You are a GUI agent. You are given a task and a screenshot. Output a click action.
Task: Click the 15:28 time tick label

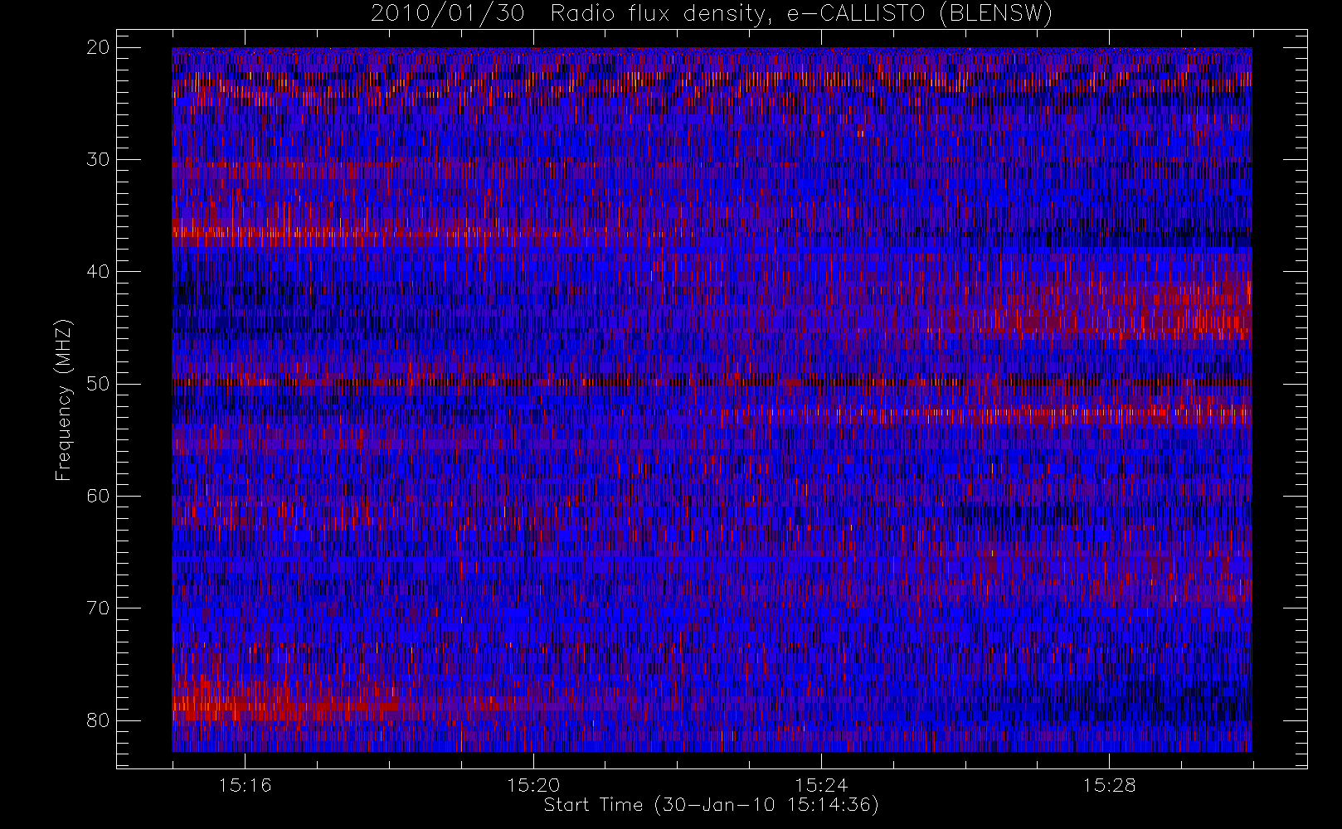(x=1109, y=785)
